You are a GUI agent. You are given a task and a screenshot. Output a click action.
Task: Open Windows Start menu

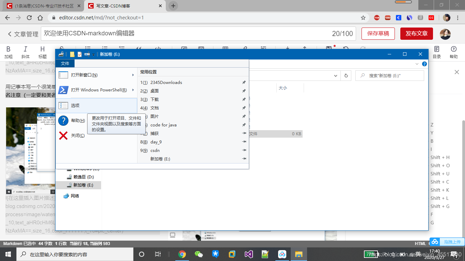[8, 254]
